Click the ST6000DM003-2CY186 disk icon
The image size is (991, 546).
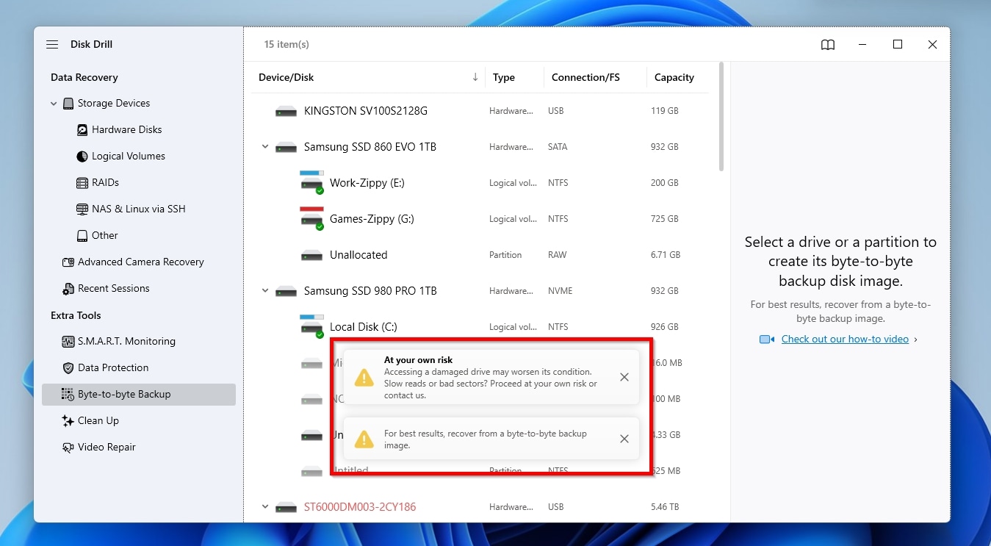pyautogui.click(x=286, y=508)
